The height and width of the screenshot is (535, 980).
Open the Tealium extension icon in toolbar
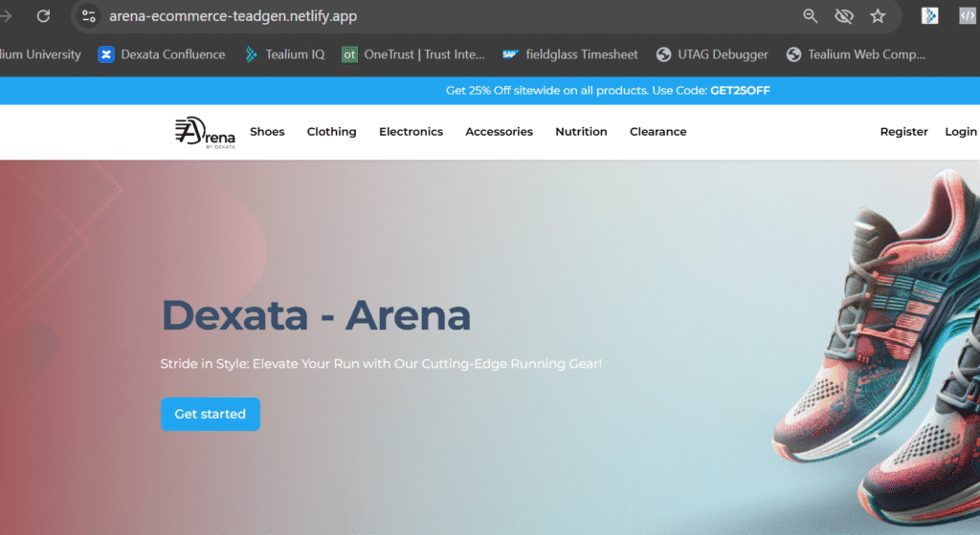coord(929,16)
